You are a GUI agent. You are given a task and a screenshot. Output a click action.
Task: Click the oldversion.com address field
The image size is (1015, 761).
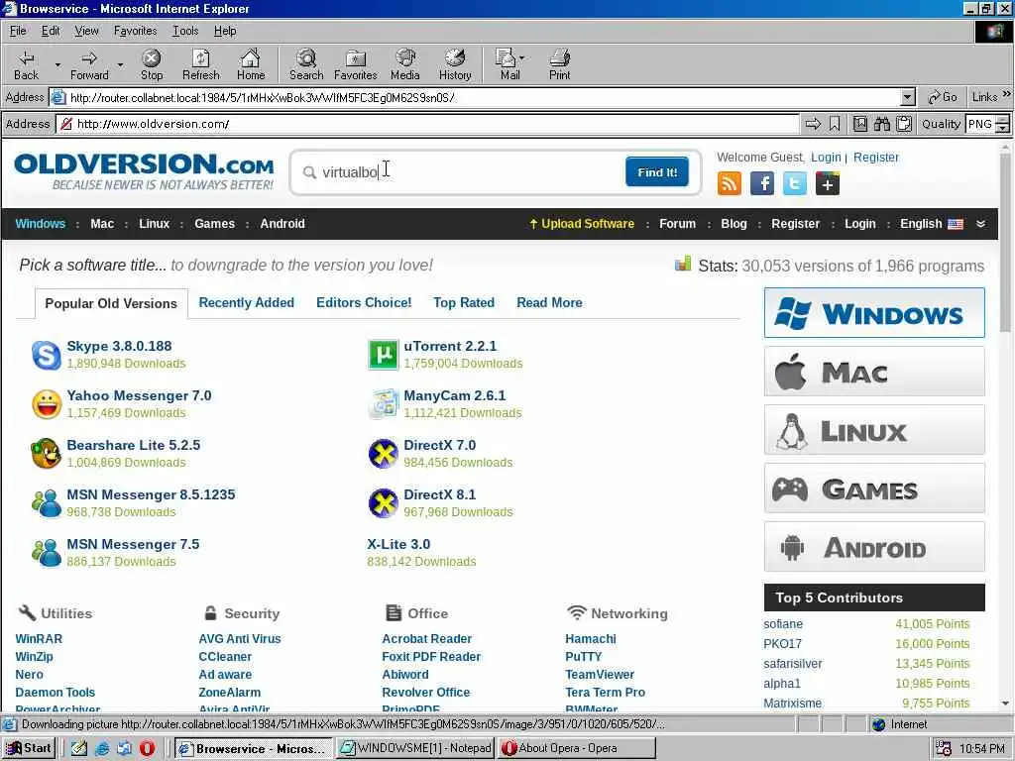click(427, 124)
